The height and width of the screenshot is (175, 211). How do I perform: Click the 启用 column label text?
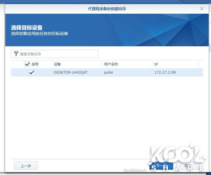35,64
